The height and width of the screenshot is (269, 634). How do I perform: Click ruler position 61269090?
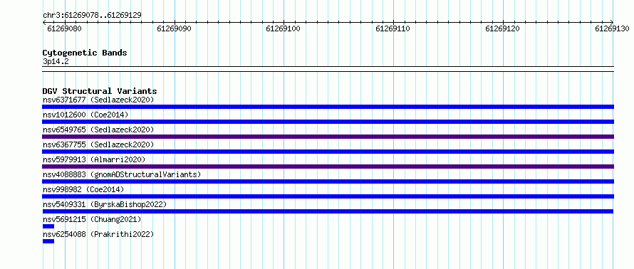coord(175,28)
